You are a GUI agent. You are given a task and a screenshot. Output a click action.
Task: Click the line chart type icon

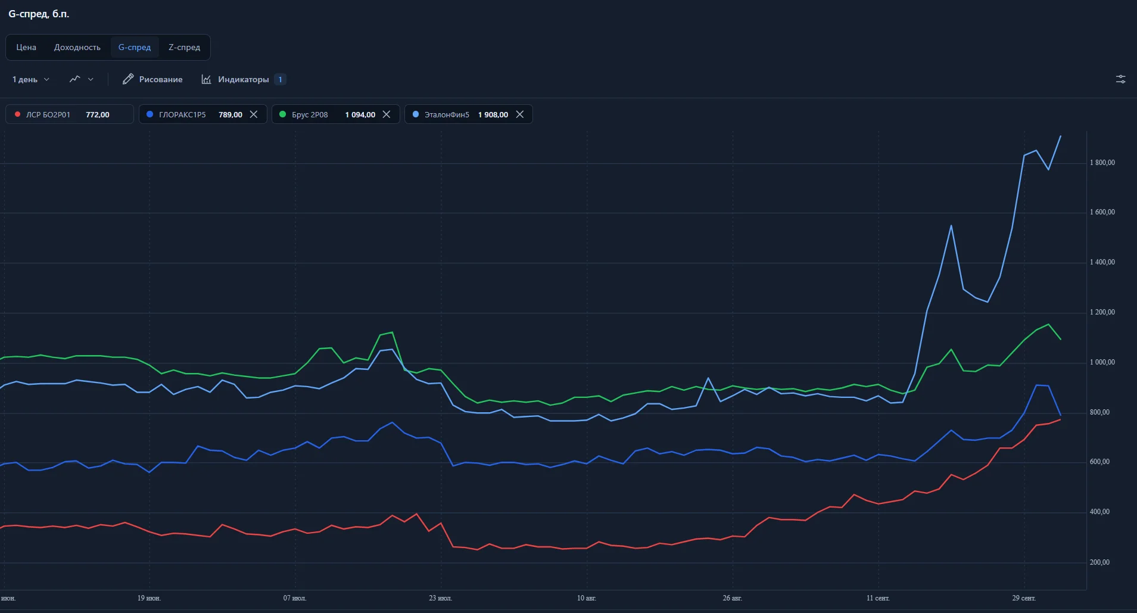pos(74,79)
